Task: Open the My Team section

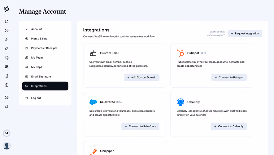Action: 45,57
